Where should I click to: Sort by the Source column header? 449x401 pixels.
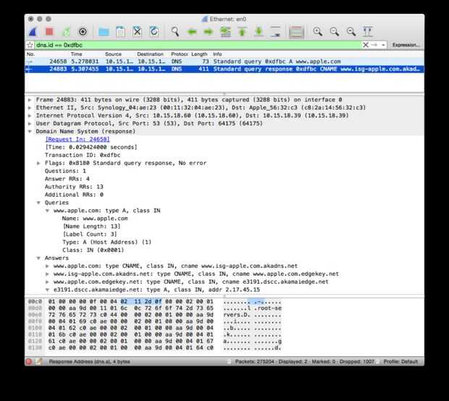pyautogui.click(x=113, y=54)
